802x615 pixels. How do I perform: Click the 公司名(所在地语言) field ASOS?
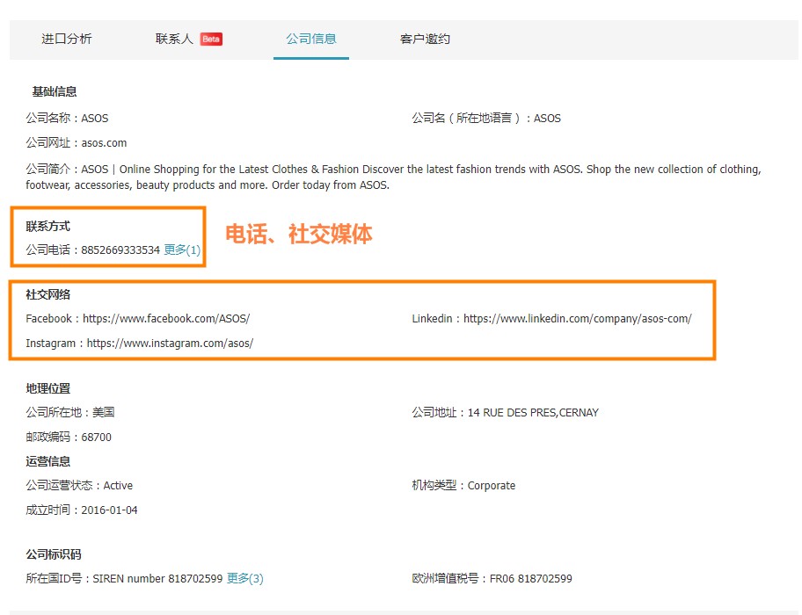click(547, 119)
